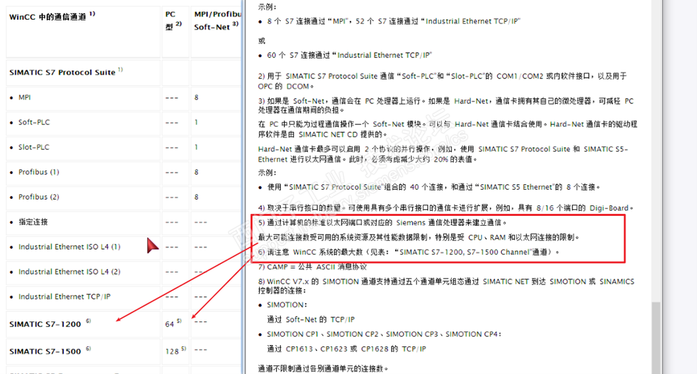Click the sentence "通道不限制通过各别通道单元的连接数"
This screenshot has height=374, width=697.
pyautogui.click(x=323, y=368)
